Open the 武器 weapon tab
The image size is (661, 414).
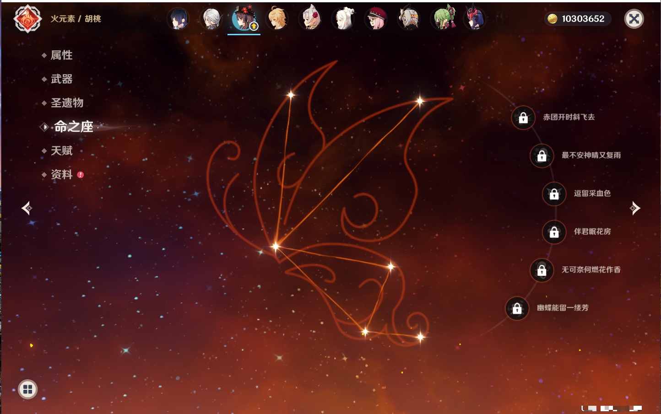pos(61,79)
